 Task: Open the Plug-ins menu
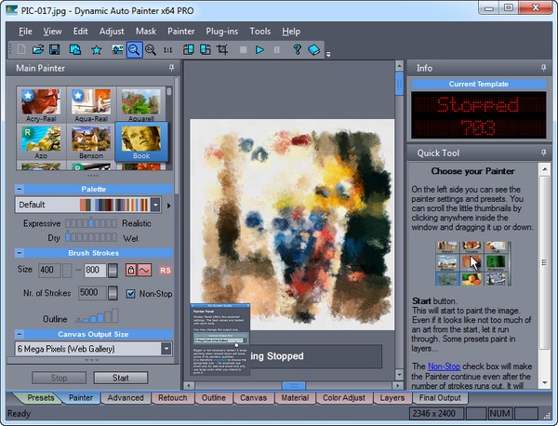click(222, 31)
